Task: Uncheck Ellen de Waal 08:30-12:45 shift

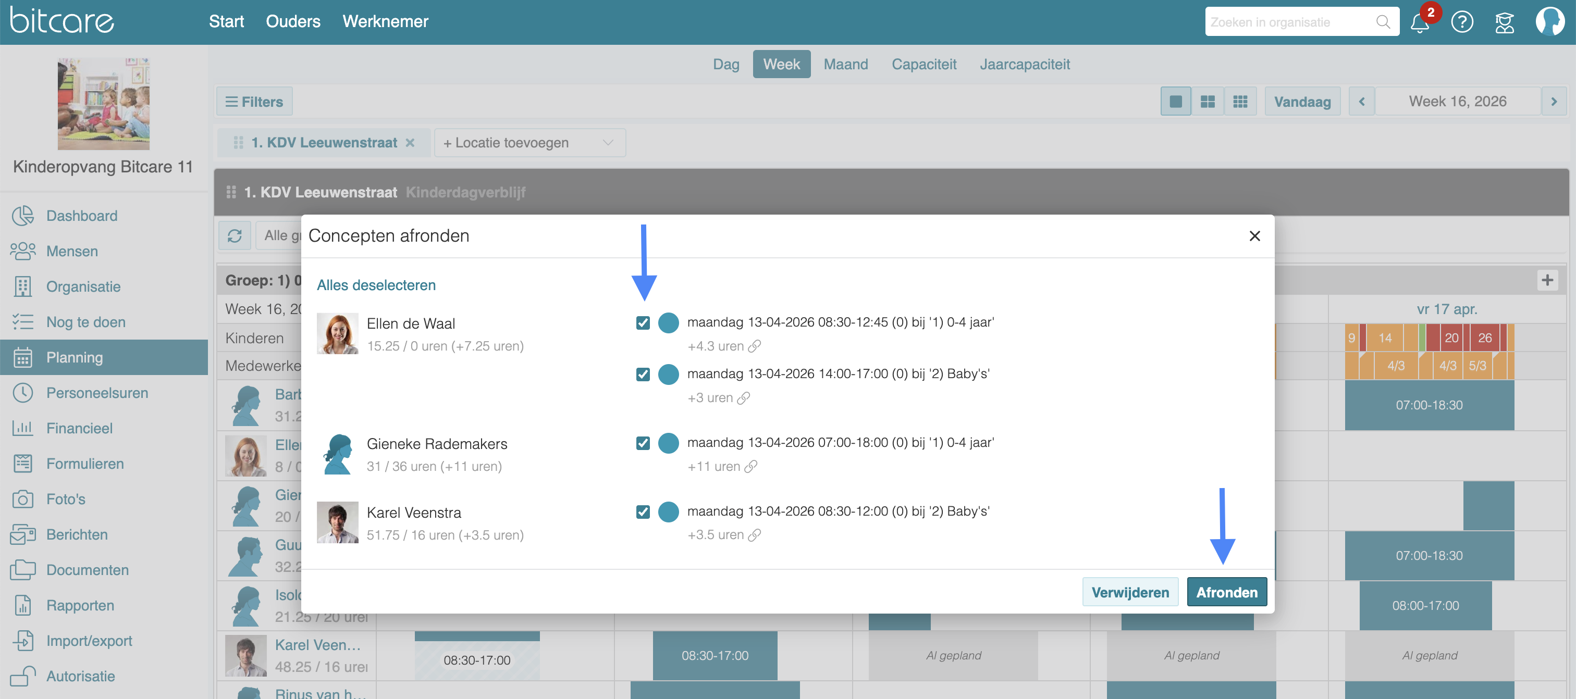Action: 643,322
